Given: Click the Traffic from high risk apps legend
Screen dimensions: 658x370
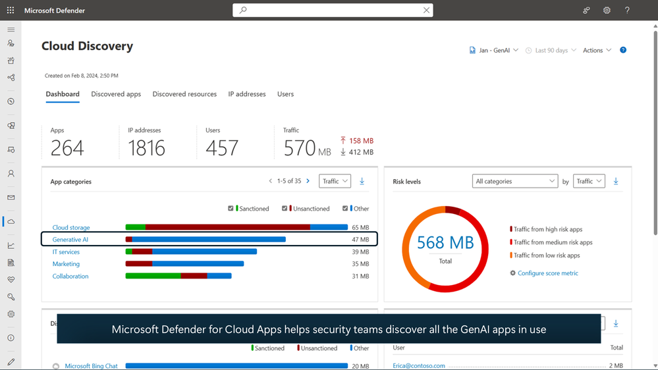Looking at the screenshot, I should click(546, 229).
